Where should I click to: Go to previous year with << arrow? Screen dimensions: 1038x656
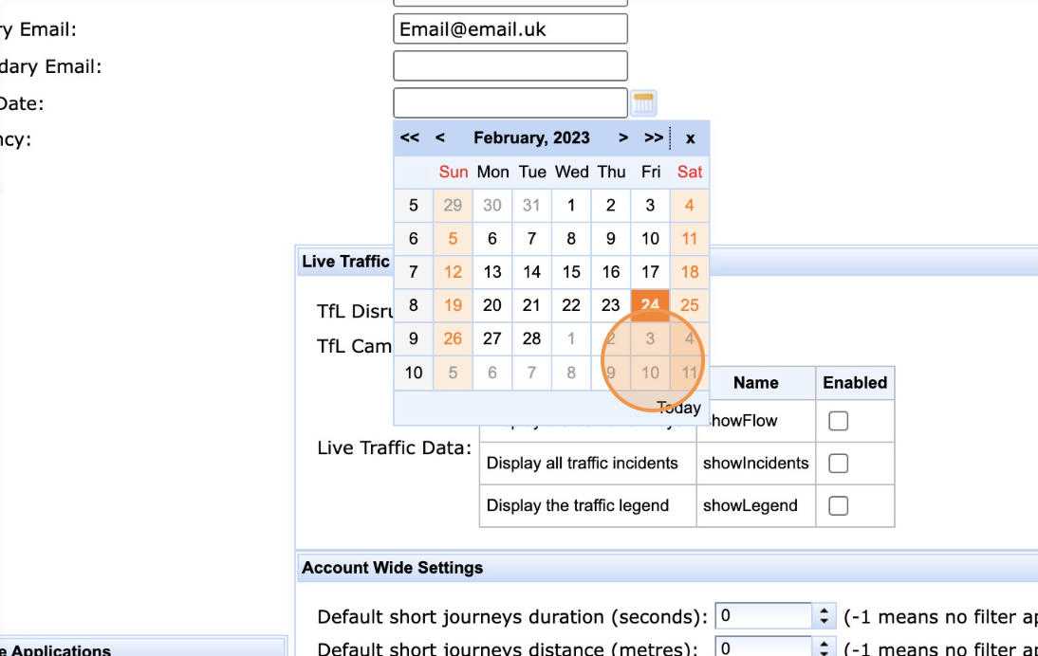point(410,137)
